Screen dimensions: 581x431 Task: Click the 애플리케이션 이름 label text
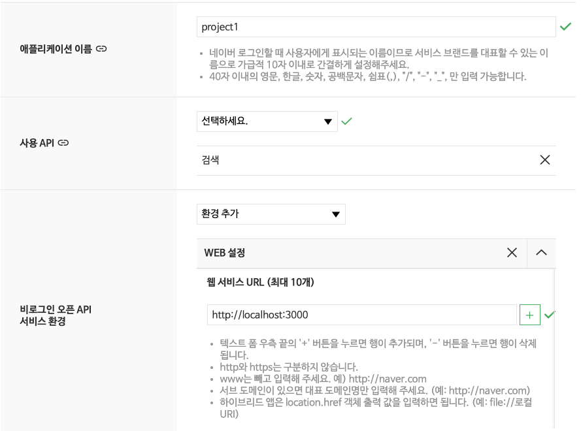pyautogui.click(x=56, y=49)
